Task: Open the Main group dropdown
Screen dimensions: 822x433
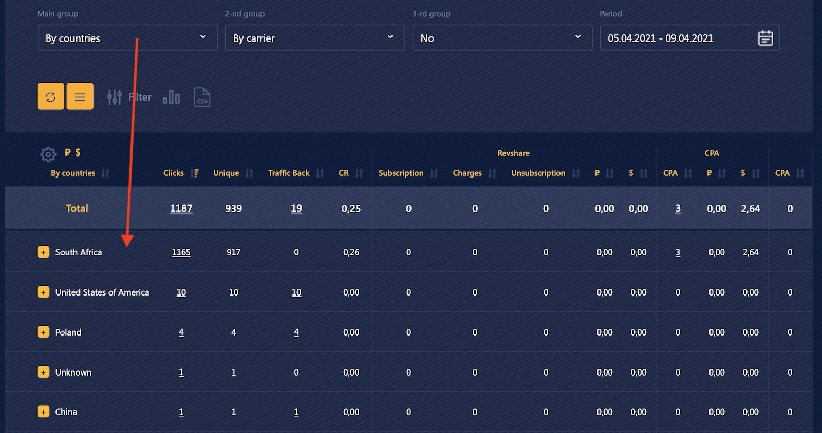Action: 127,38
